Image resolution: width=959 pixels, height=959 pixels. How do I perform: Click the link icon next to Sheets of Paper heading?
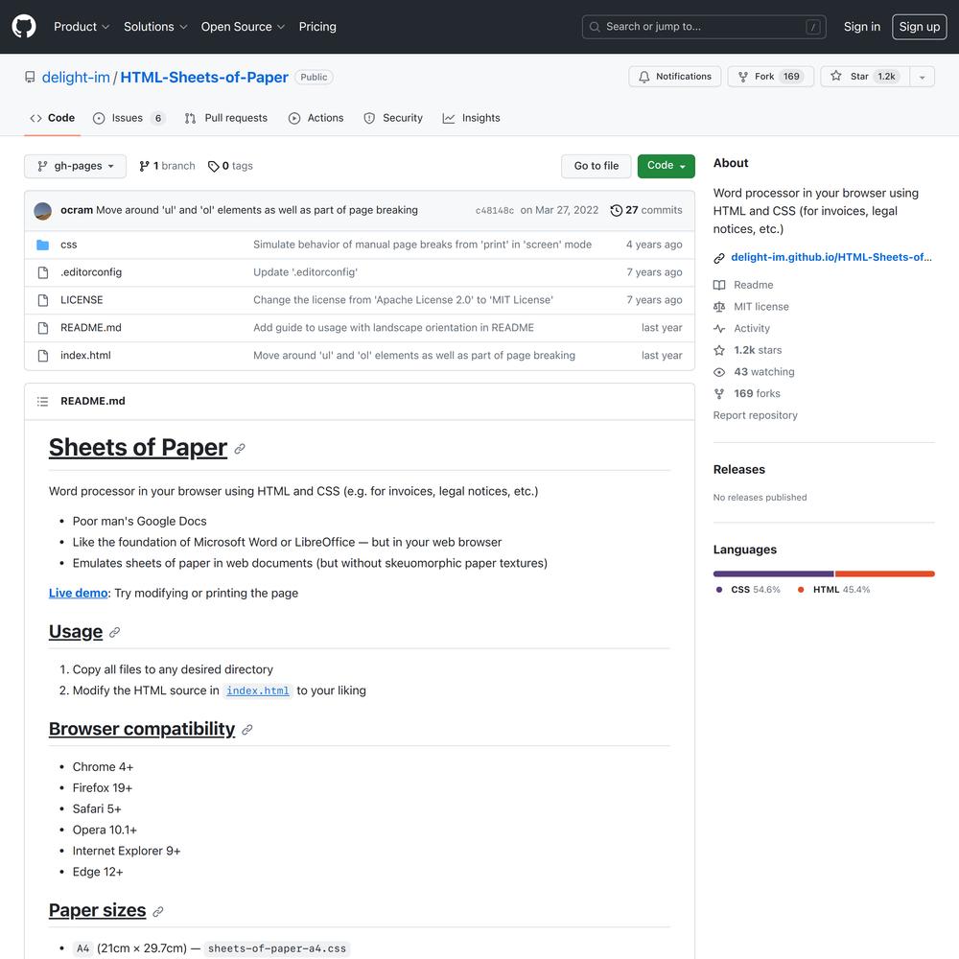click(x=240, y=449)
